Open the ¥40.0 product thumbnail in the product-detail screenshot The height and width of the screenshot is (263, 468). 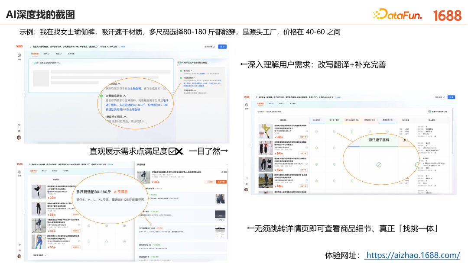(x=39, y=192)
